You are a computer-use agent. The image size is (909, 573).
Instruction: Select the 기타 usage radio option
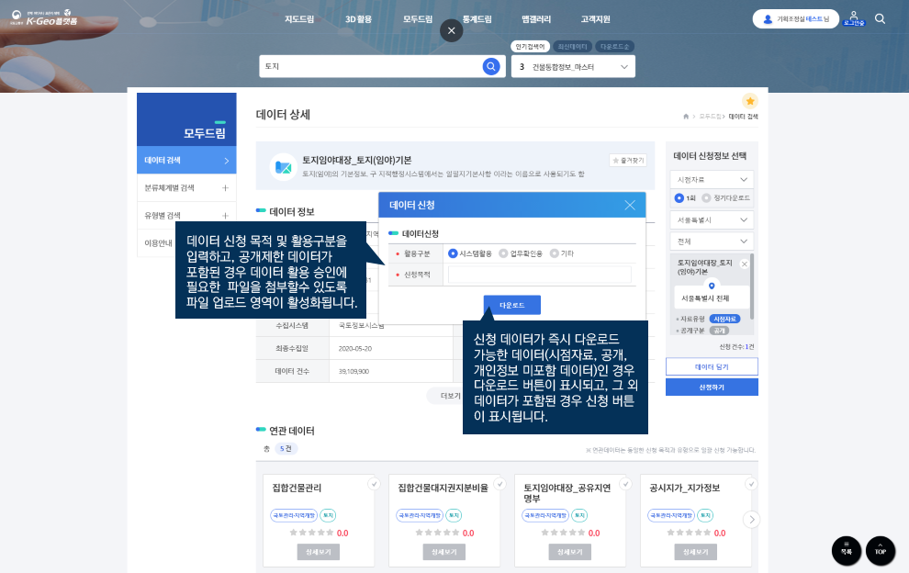click(x=555, y=253)
